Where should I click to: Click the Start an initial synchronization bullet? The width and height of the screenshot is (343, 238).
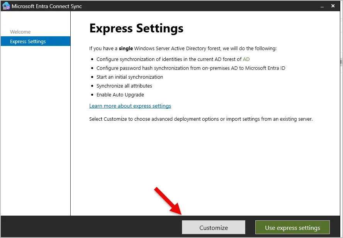130,77
